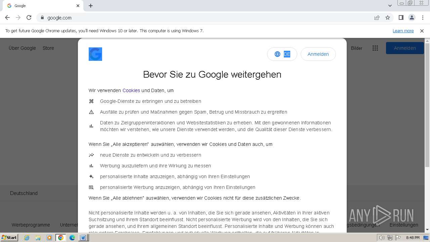Viewport: 430px width, 242px height.
Task: Bookmark this page with the star icon
Action: tap(388, 17)
